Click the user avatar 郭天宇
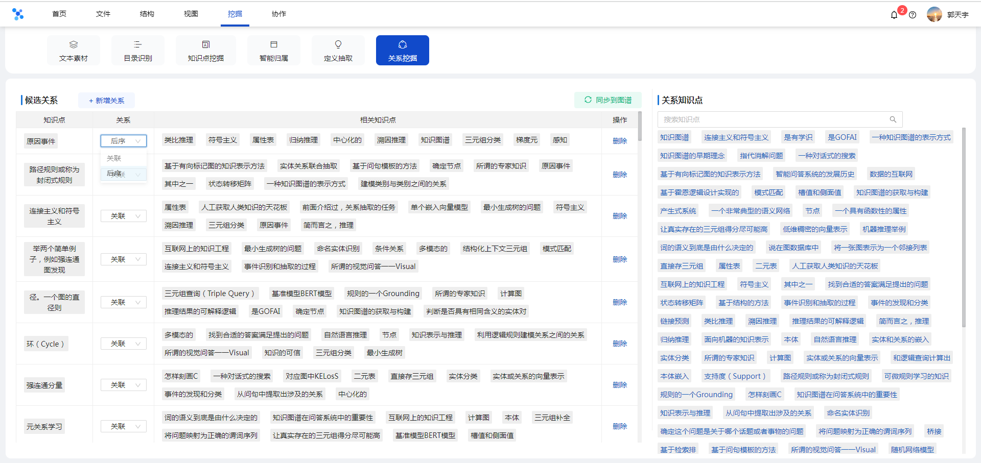Viewport: 981px width, 463px height. click(x=935, y=14)
